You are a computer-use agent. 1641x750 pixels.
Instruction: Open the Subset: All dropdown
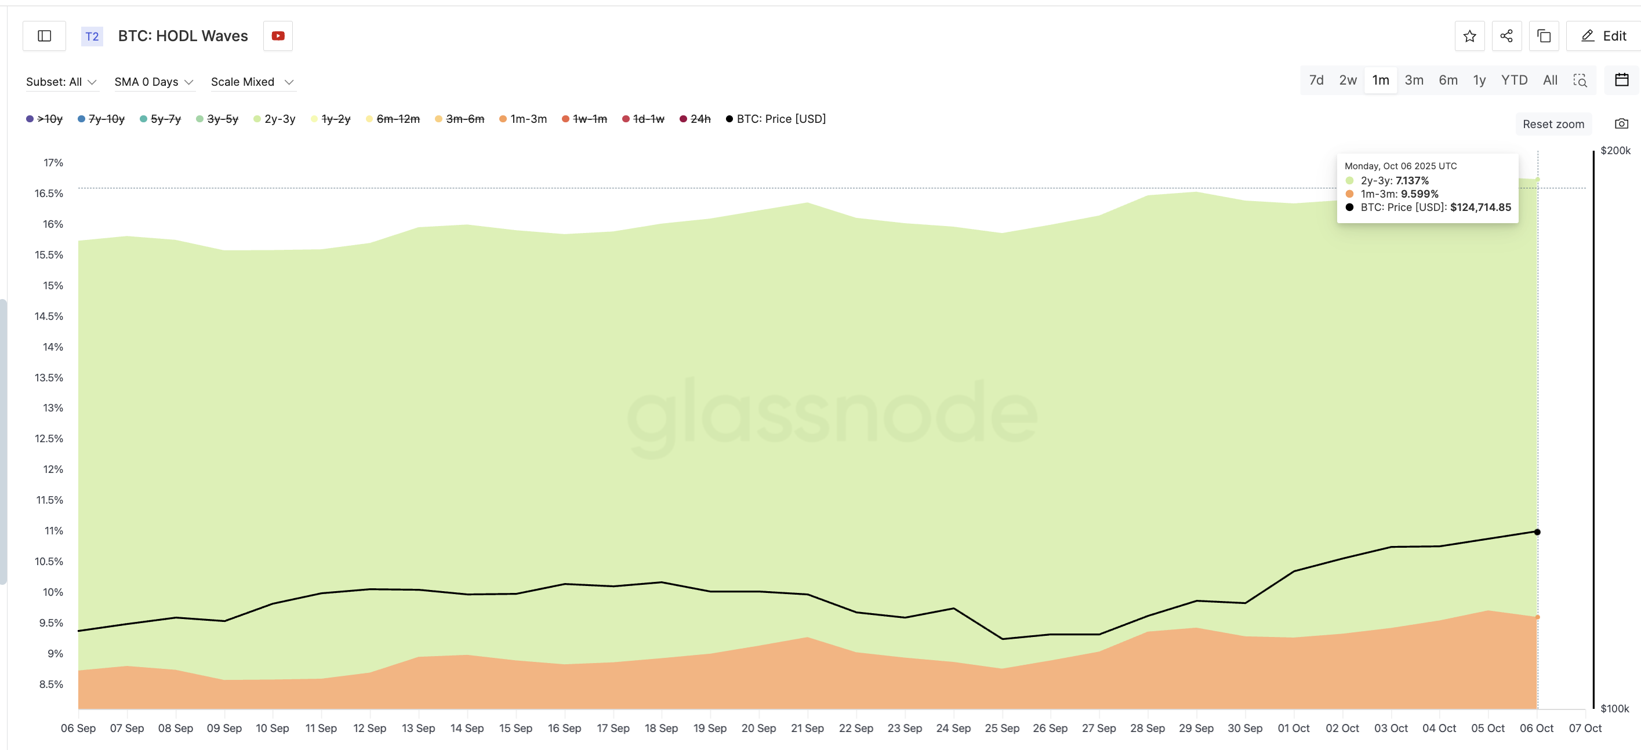pyautogui.click(x=61, y=82)
